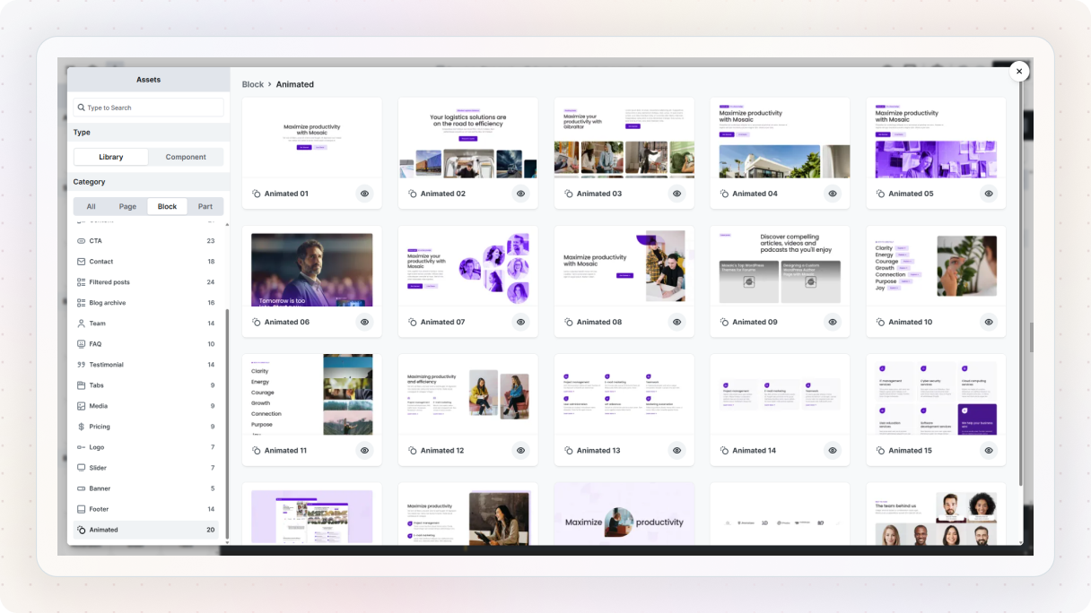The height and width of the screenshot is (613, 1091).
Task: Preview Animated 02 with the eye icon
Action: tap(520, 194)
